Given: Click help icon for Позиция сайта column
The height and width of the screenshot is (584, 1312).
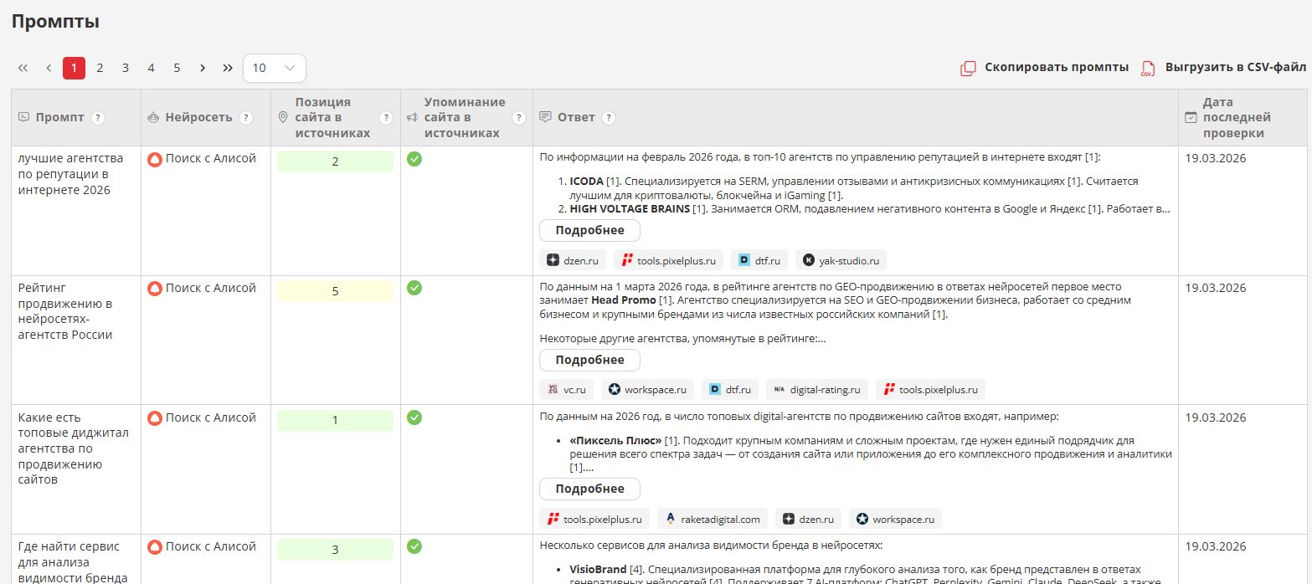Looking at the screenshot, I should [x=386, y=118].
